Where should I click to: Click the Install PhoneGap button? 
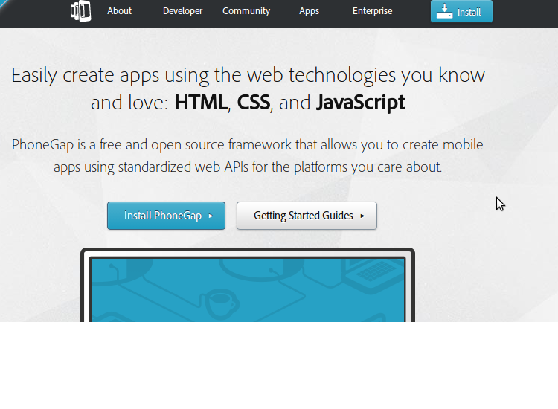[x=166, y=216]
